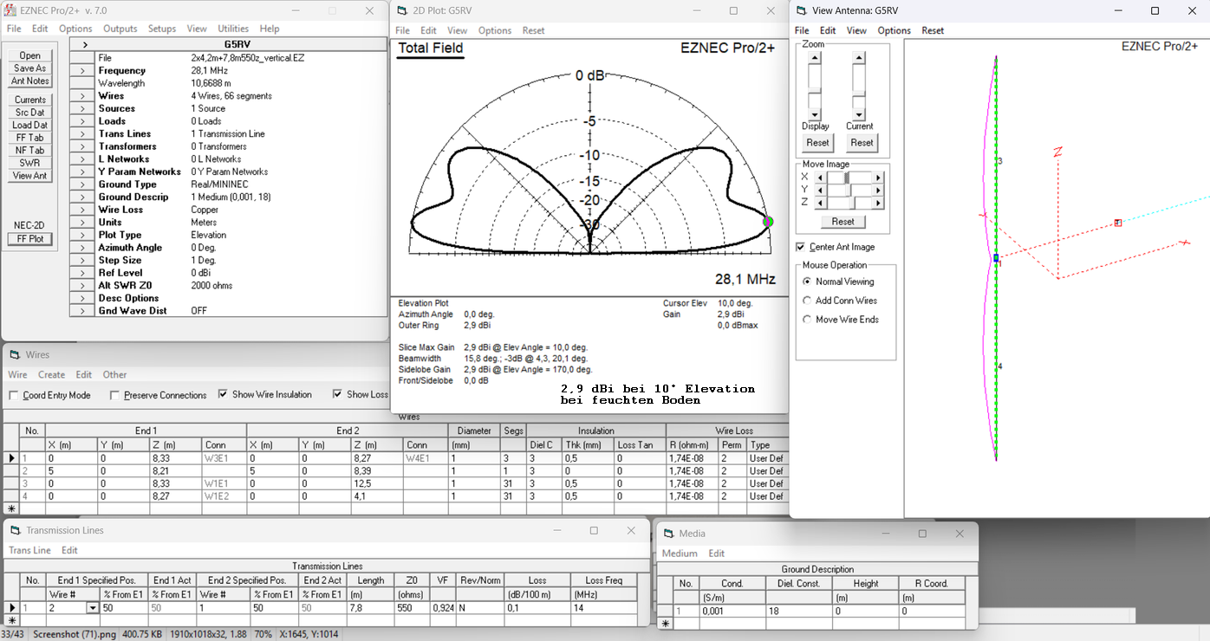Click the Ant Notes button
The image size is (1210, 641).
pyautogui.click(x=30, y=81)
